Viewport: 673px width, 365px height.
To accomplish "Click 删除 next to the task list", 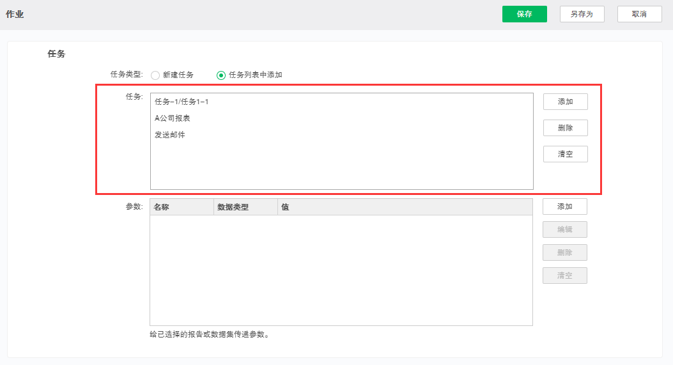I will [x=565, y=128].
